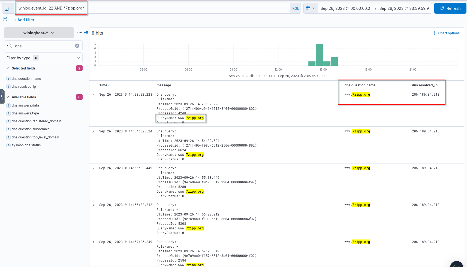Click the calendar quick-select date icon
This screenshot has width=467, height=267.
(310, 8)
